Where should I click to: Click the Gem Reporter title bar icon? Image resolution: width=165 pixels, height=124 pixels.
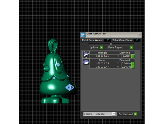[83, 35]
